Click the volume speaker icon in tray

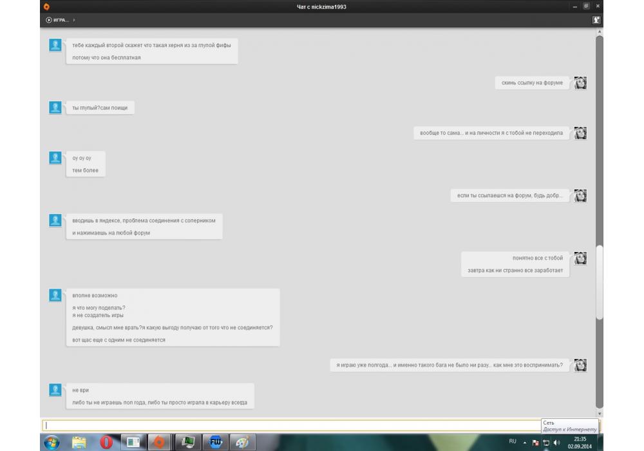click(x=556, y=443)
